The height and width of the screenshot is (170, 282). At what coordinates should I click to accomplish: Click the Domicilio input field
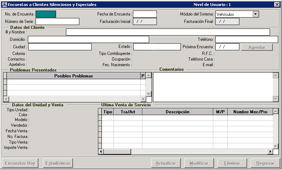coord(88,39)
